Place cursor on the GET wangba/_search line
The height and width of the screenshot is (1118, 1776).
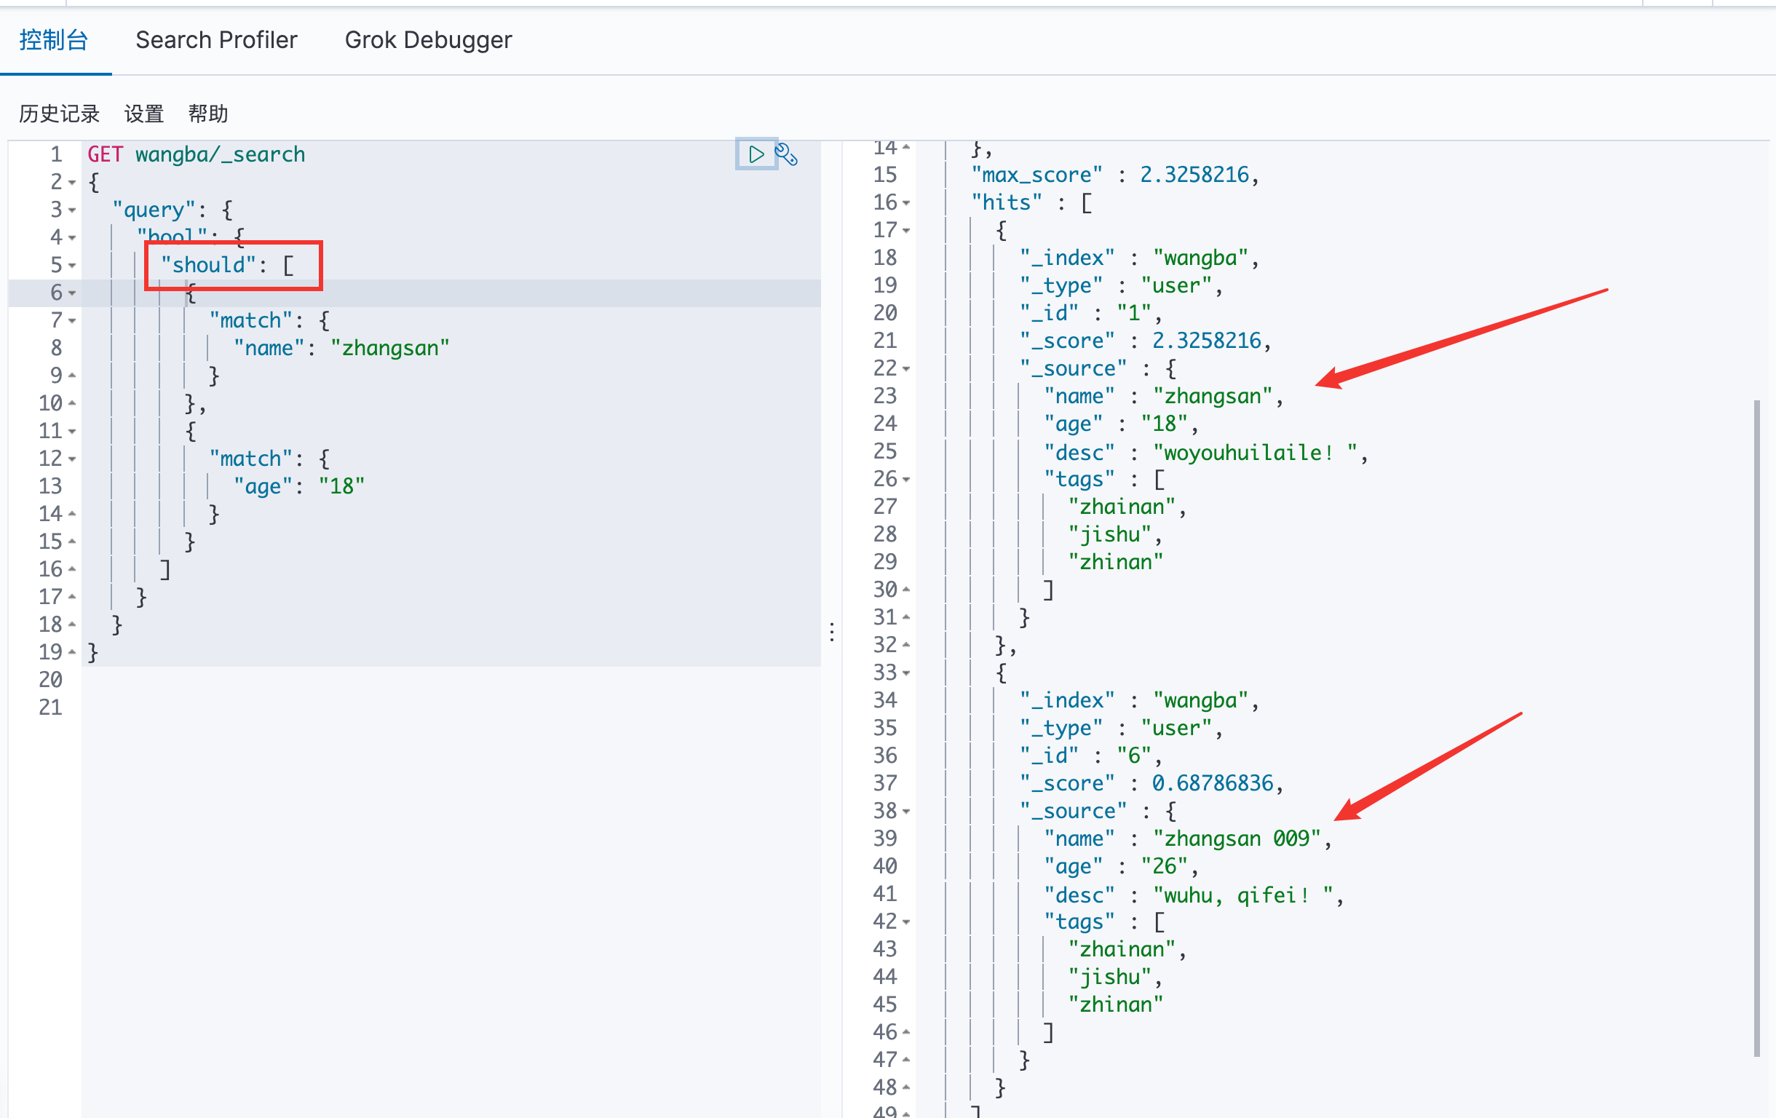click(x=220, y=154)
